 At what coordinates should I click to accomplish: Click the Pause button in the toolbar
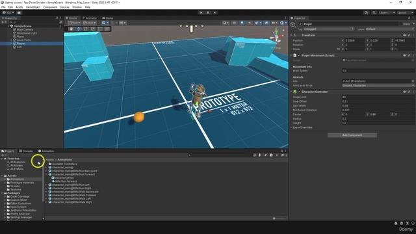pos(208,12)
